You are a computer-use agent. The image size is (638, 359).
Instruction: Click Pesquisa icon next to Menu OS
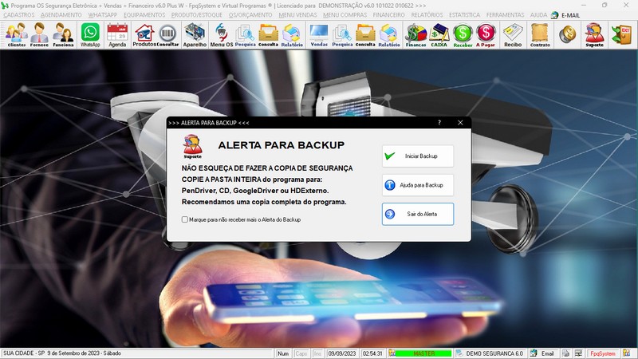[246, 34]
